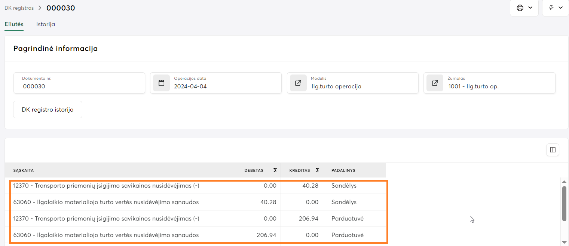The image size is (569, 246).
Task: Click the table vertical scrollbar thumb
Action: pyautogui.click(x=564, y=203)
